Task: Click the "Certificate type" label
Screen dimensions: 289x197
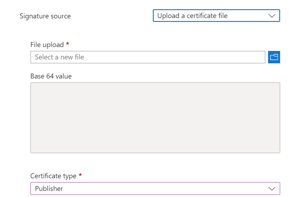Action: [x=53, y=176]
